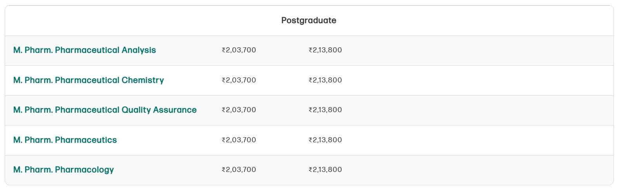This screenshot has width=619, height=188.
Task: Select the entire Pharmaceutical Chemistry table row
Action: (471, 80)
